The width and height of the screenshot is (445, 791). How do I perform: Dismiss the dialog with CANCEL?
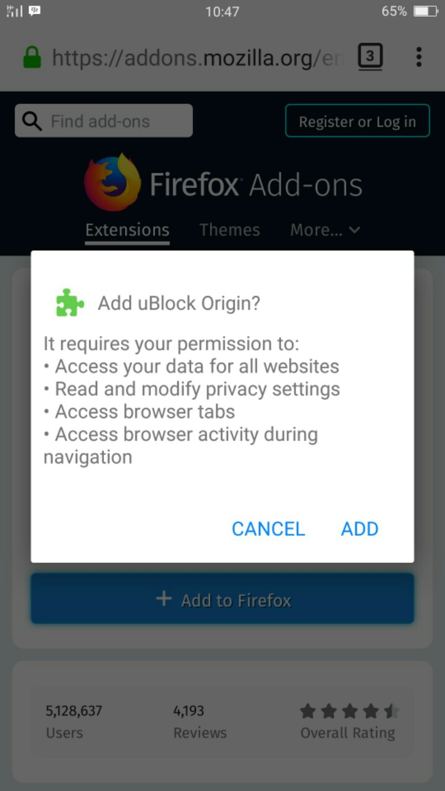tap(268, 529)
